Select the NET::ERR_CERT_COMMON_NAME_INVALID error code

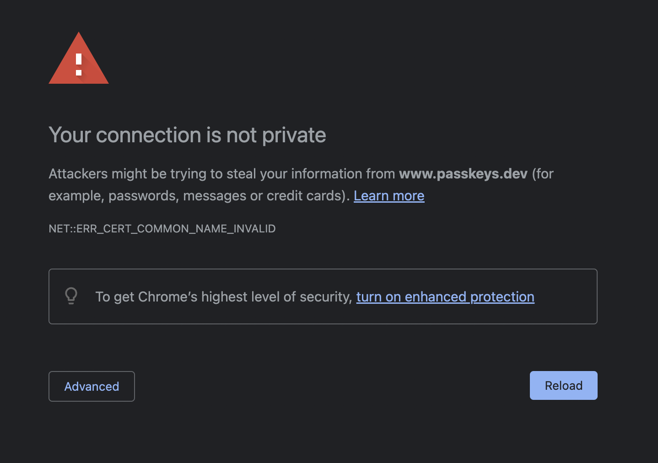point(162,229)
